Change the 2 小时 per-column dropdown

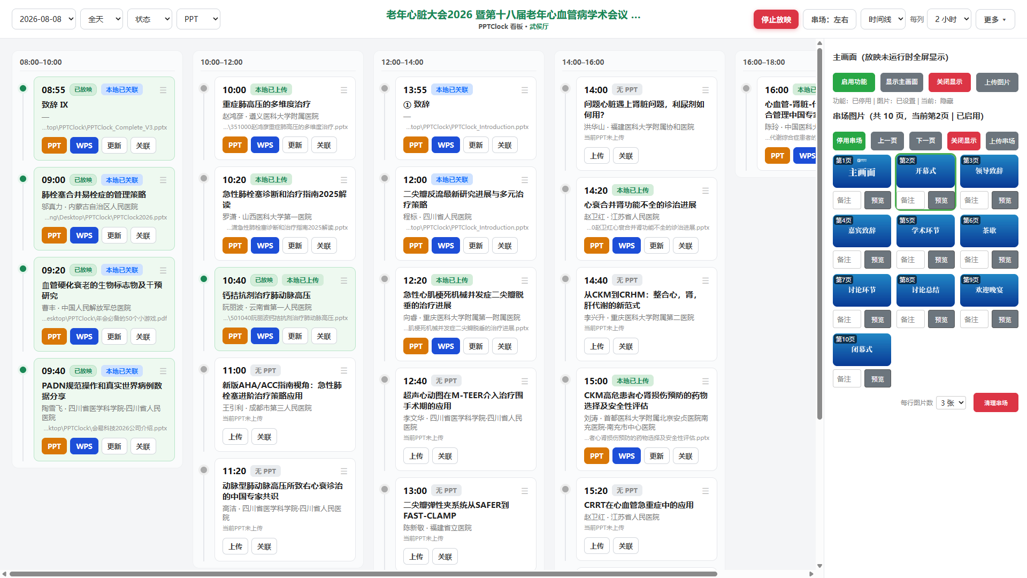click(949, 19)
